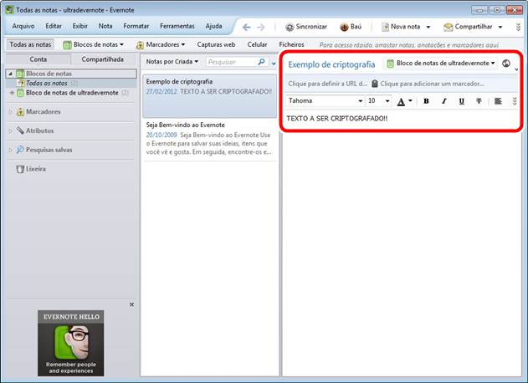Open the Ferramentas menu
This screenshot has height=383, width=528.
click(177, 26)
